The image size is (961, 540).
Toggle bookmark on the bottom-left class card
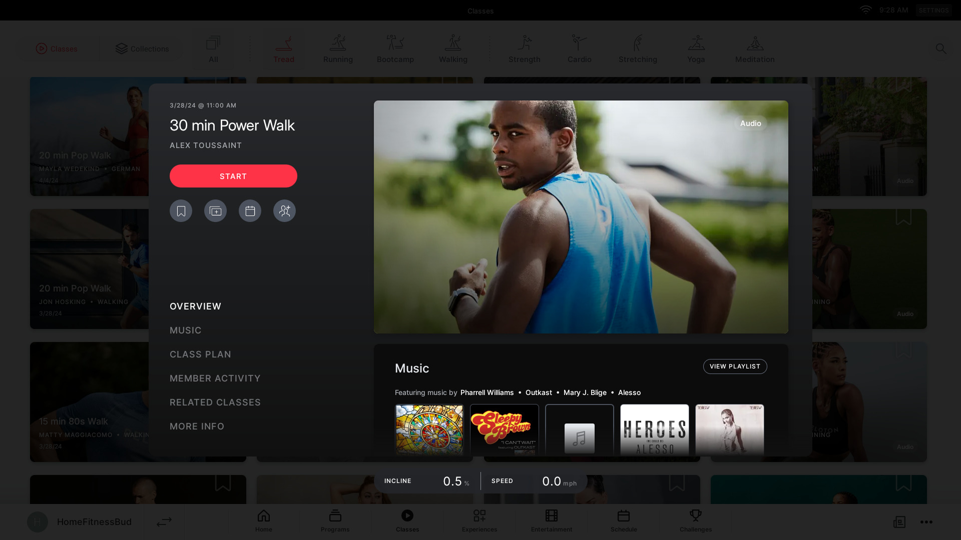tap(223, 482)
